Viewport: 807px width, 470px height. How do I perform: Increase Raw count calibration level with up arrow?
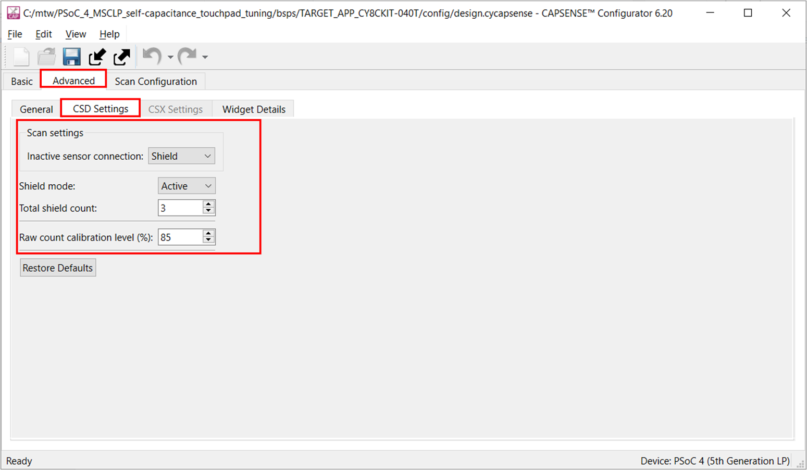click(208, 233)
